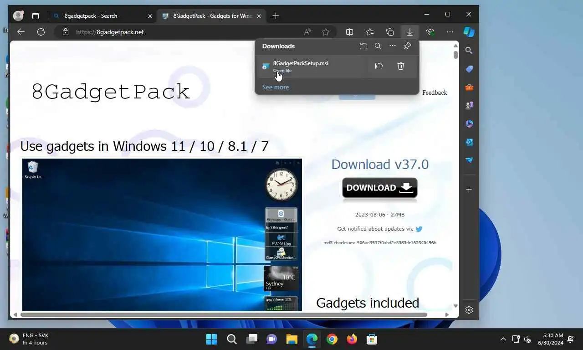
Task: Open Read aloud in address bar
Action: (x=308, y=32)
